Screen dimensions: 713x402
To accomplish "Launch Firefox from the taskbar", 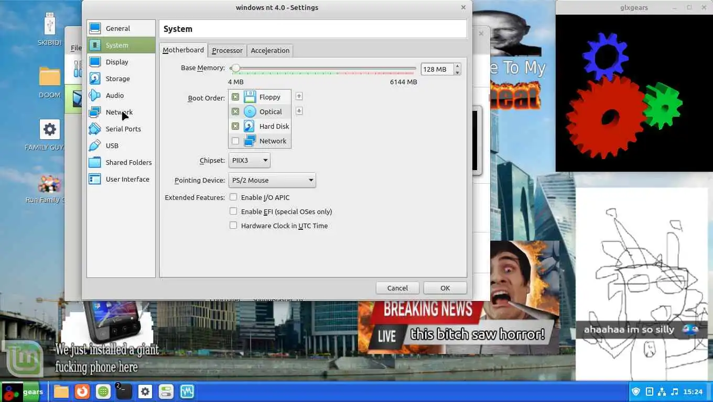I will (82, 391).
